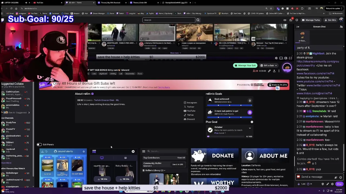Click Send A Gift in Community Wallet

click(x=178, y=165)
